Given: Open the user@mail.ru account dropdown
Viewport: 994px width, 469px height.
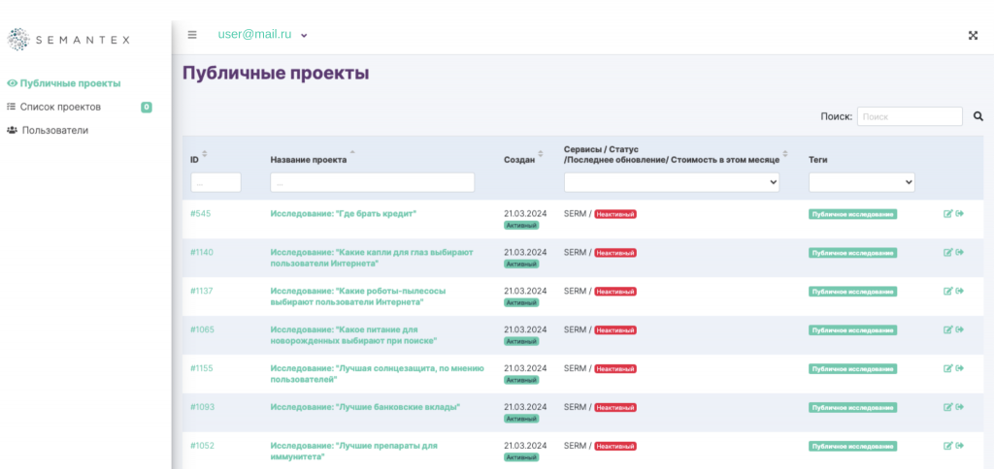Looking at the screenshot, I should coord(262,35).
